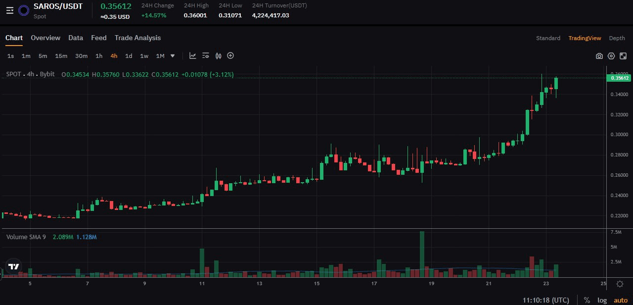Open the indicators line chart icon
633x305 pixels.
coord(193,55)
